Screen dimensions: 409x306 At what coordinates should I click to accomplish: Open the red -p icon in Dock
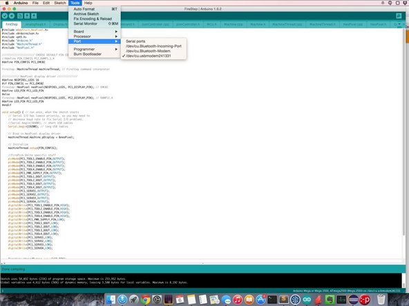pyautogui.click(x=365, y=300)
